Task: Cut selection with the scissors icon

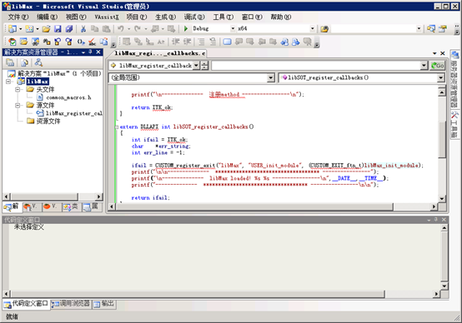Action: pyautogui.click(x=83, y=28)
